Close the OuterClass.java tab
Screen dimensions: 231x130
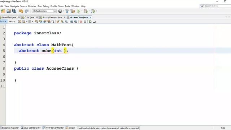(19, 17)
